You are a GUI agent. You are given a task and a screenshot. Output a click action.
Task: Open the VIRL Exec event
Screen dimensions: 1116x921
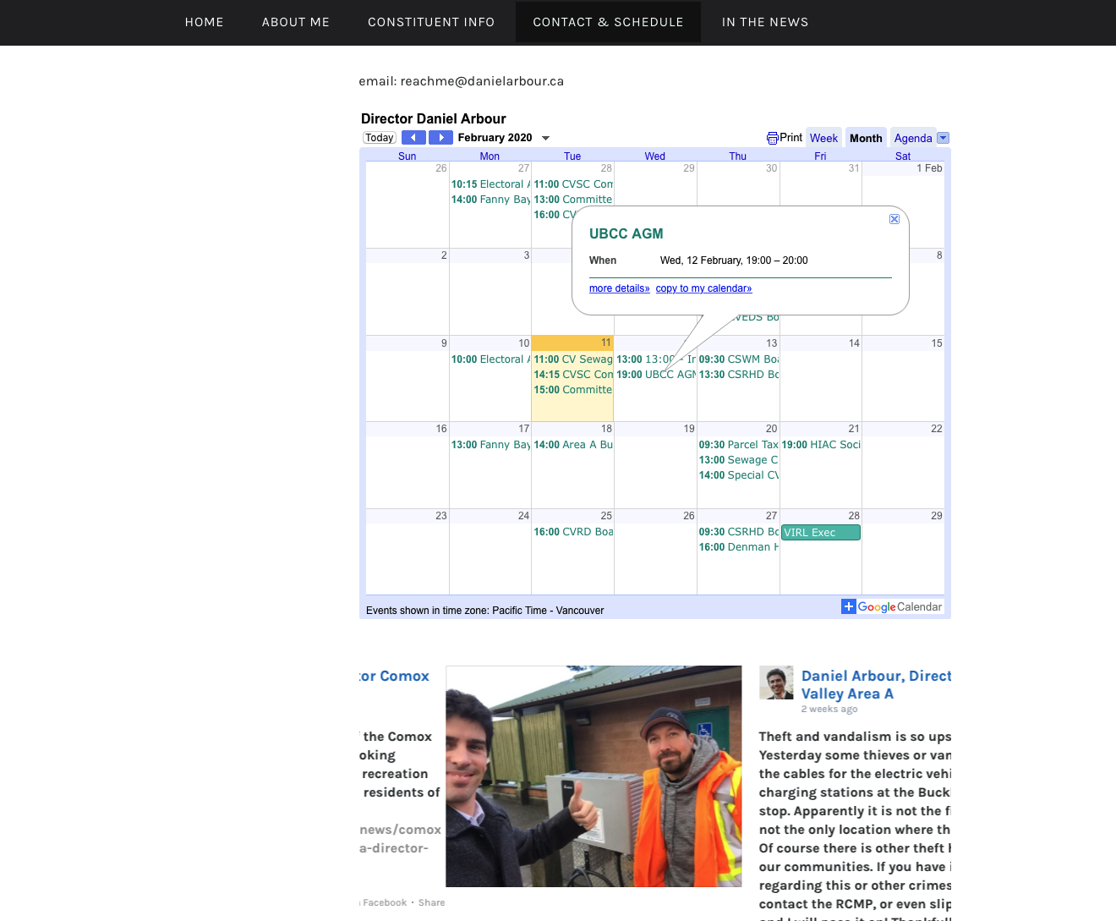coord(820,533)
